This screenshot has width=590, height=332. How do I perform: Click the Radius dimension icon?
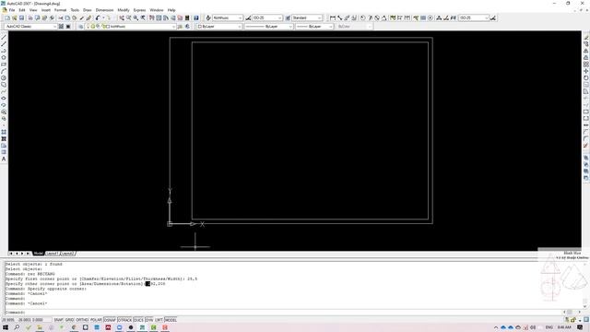point(363,18)
